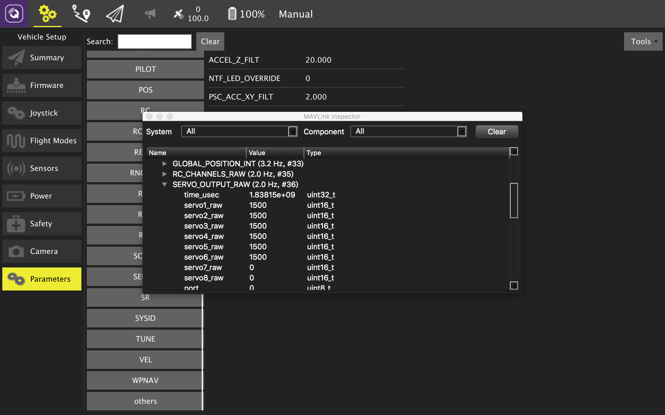Clear the parameter search text
Image resolution: width=665 pixels, height=415 pixels.
click(x=210, y=41)
